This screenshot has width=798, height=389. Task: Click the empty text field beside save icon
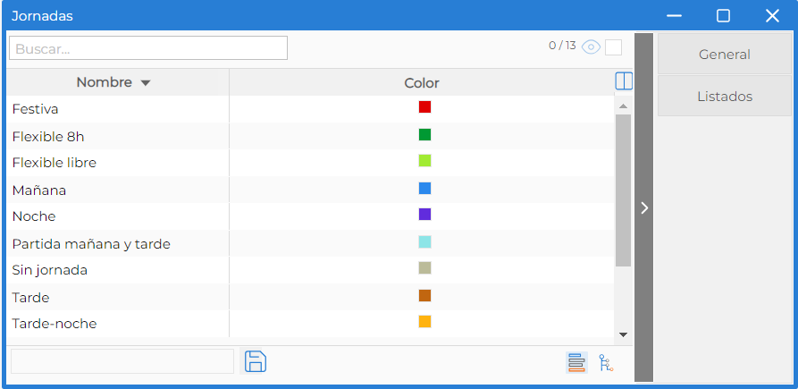(x=122, y=361)
